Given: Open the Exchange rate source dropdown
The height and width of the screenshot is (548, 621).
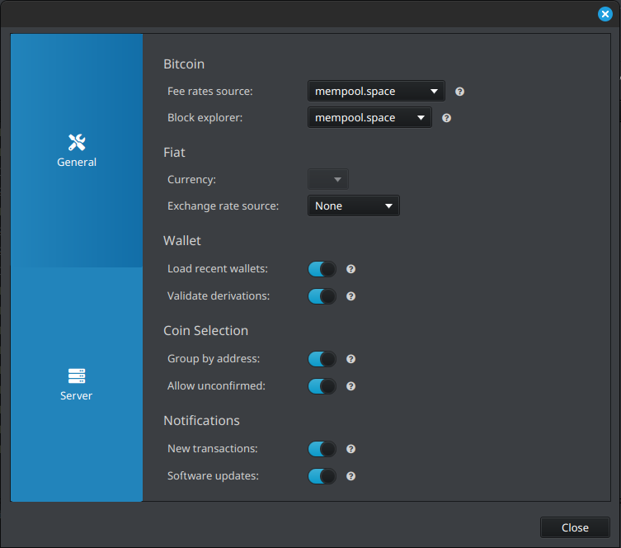Looking at the screenshot, I should pyautogui.click(x=353, y=205).
